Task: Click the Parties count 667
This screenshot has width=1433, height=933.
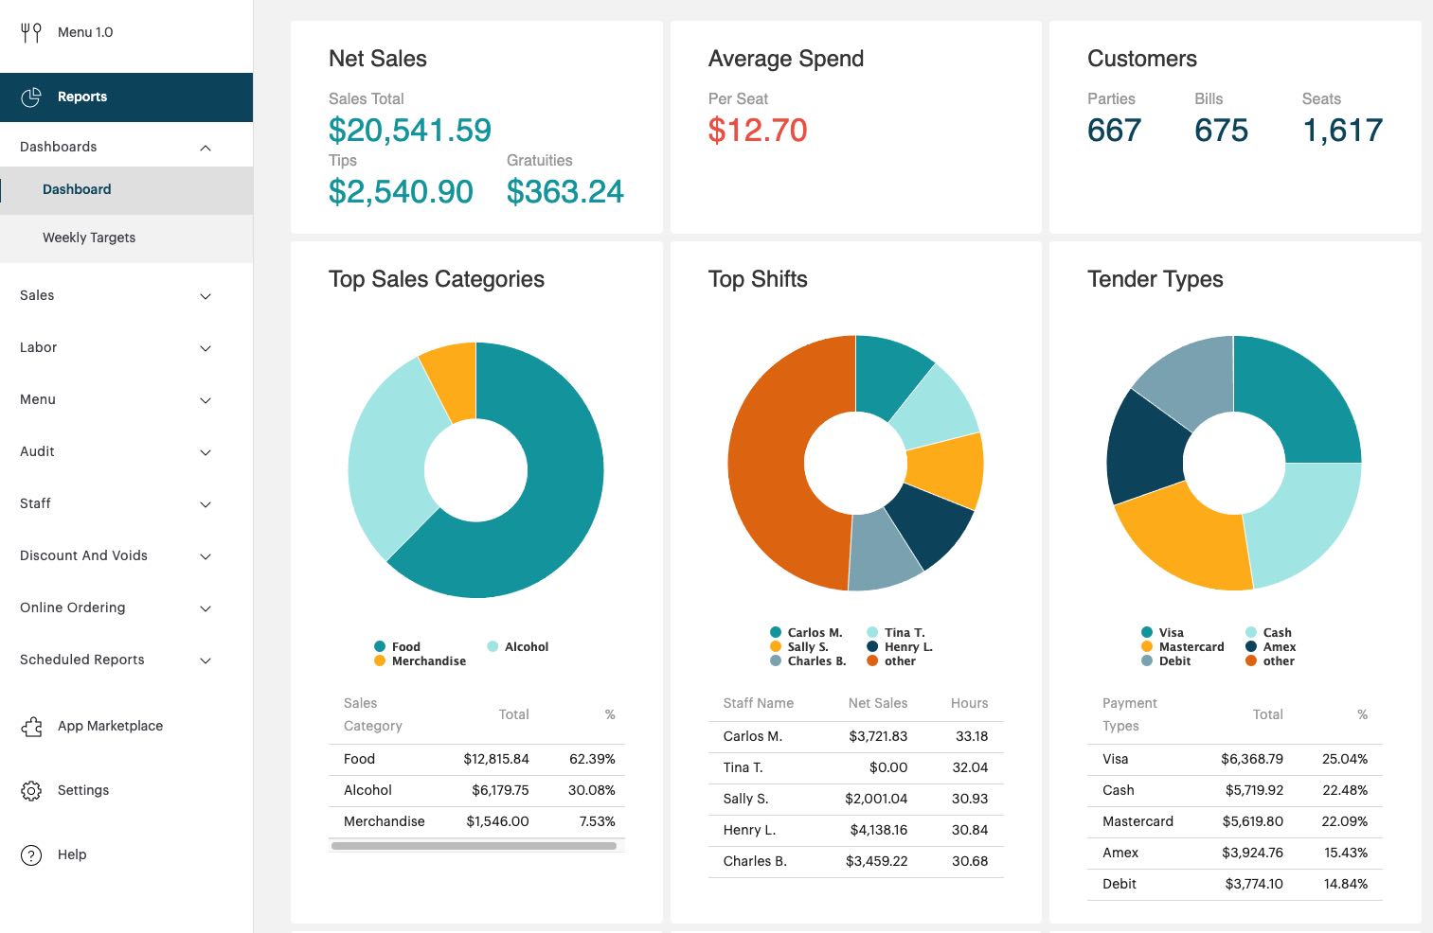Action: [x=1115, y=130]
